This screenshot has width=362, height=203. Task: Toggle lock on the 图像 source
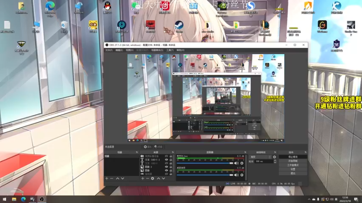point(171,171)
